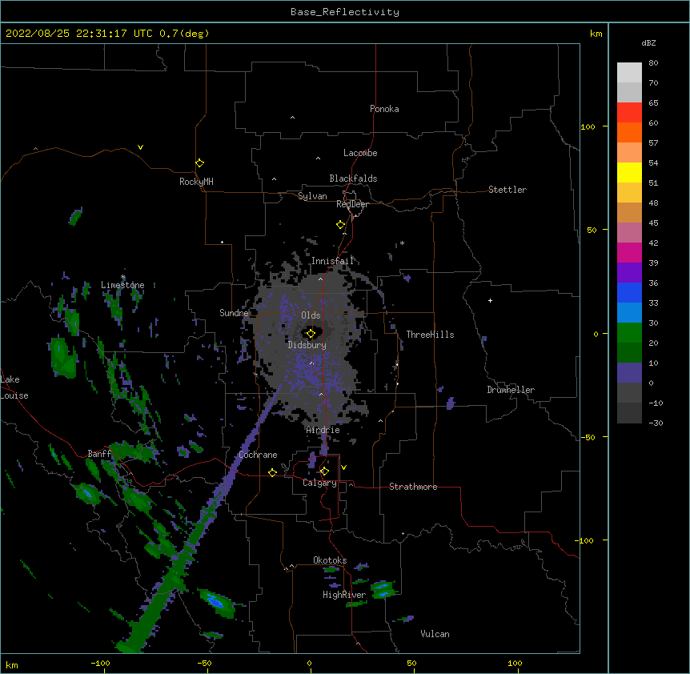Select the green 20-30 dBZ legend swatch
The width and height of the screenshot is (690, 674).
pyautogui.click(x=629, y=333)
